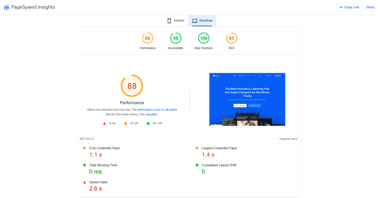The image size is (378, 198).
Task: Click the website screenshot thumbnail
Action: (x=247, y=99)
